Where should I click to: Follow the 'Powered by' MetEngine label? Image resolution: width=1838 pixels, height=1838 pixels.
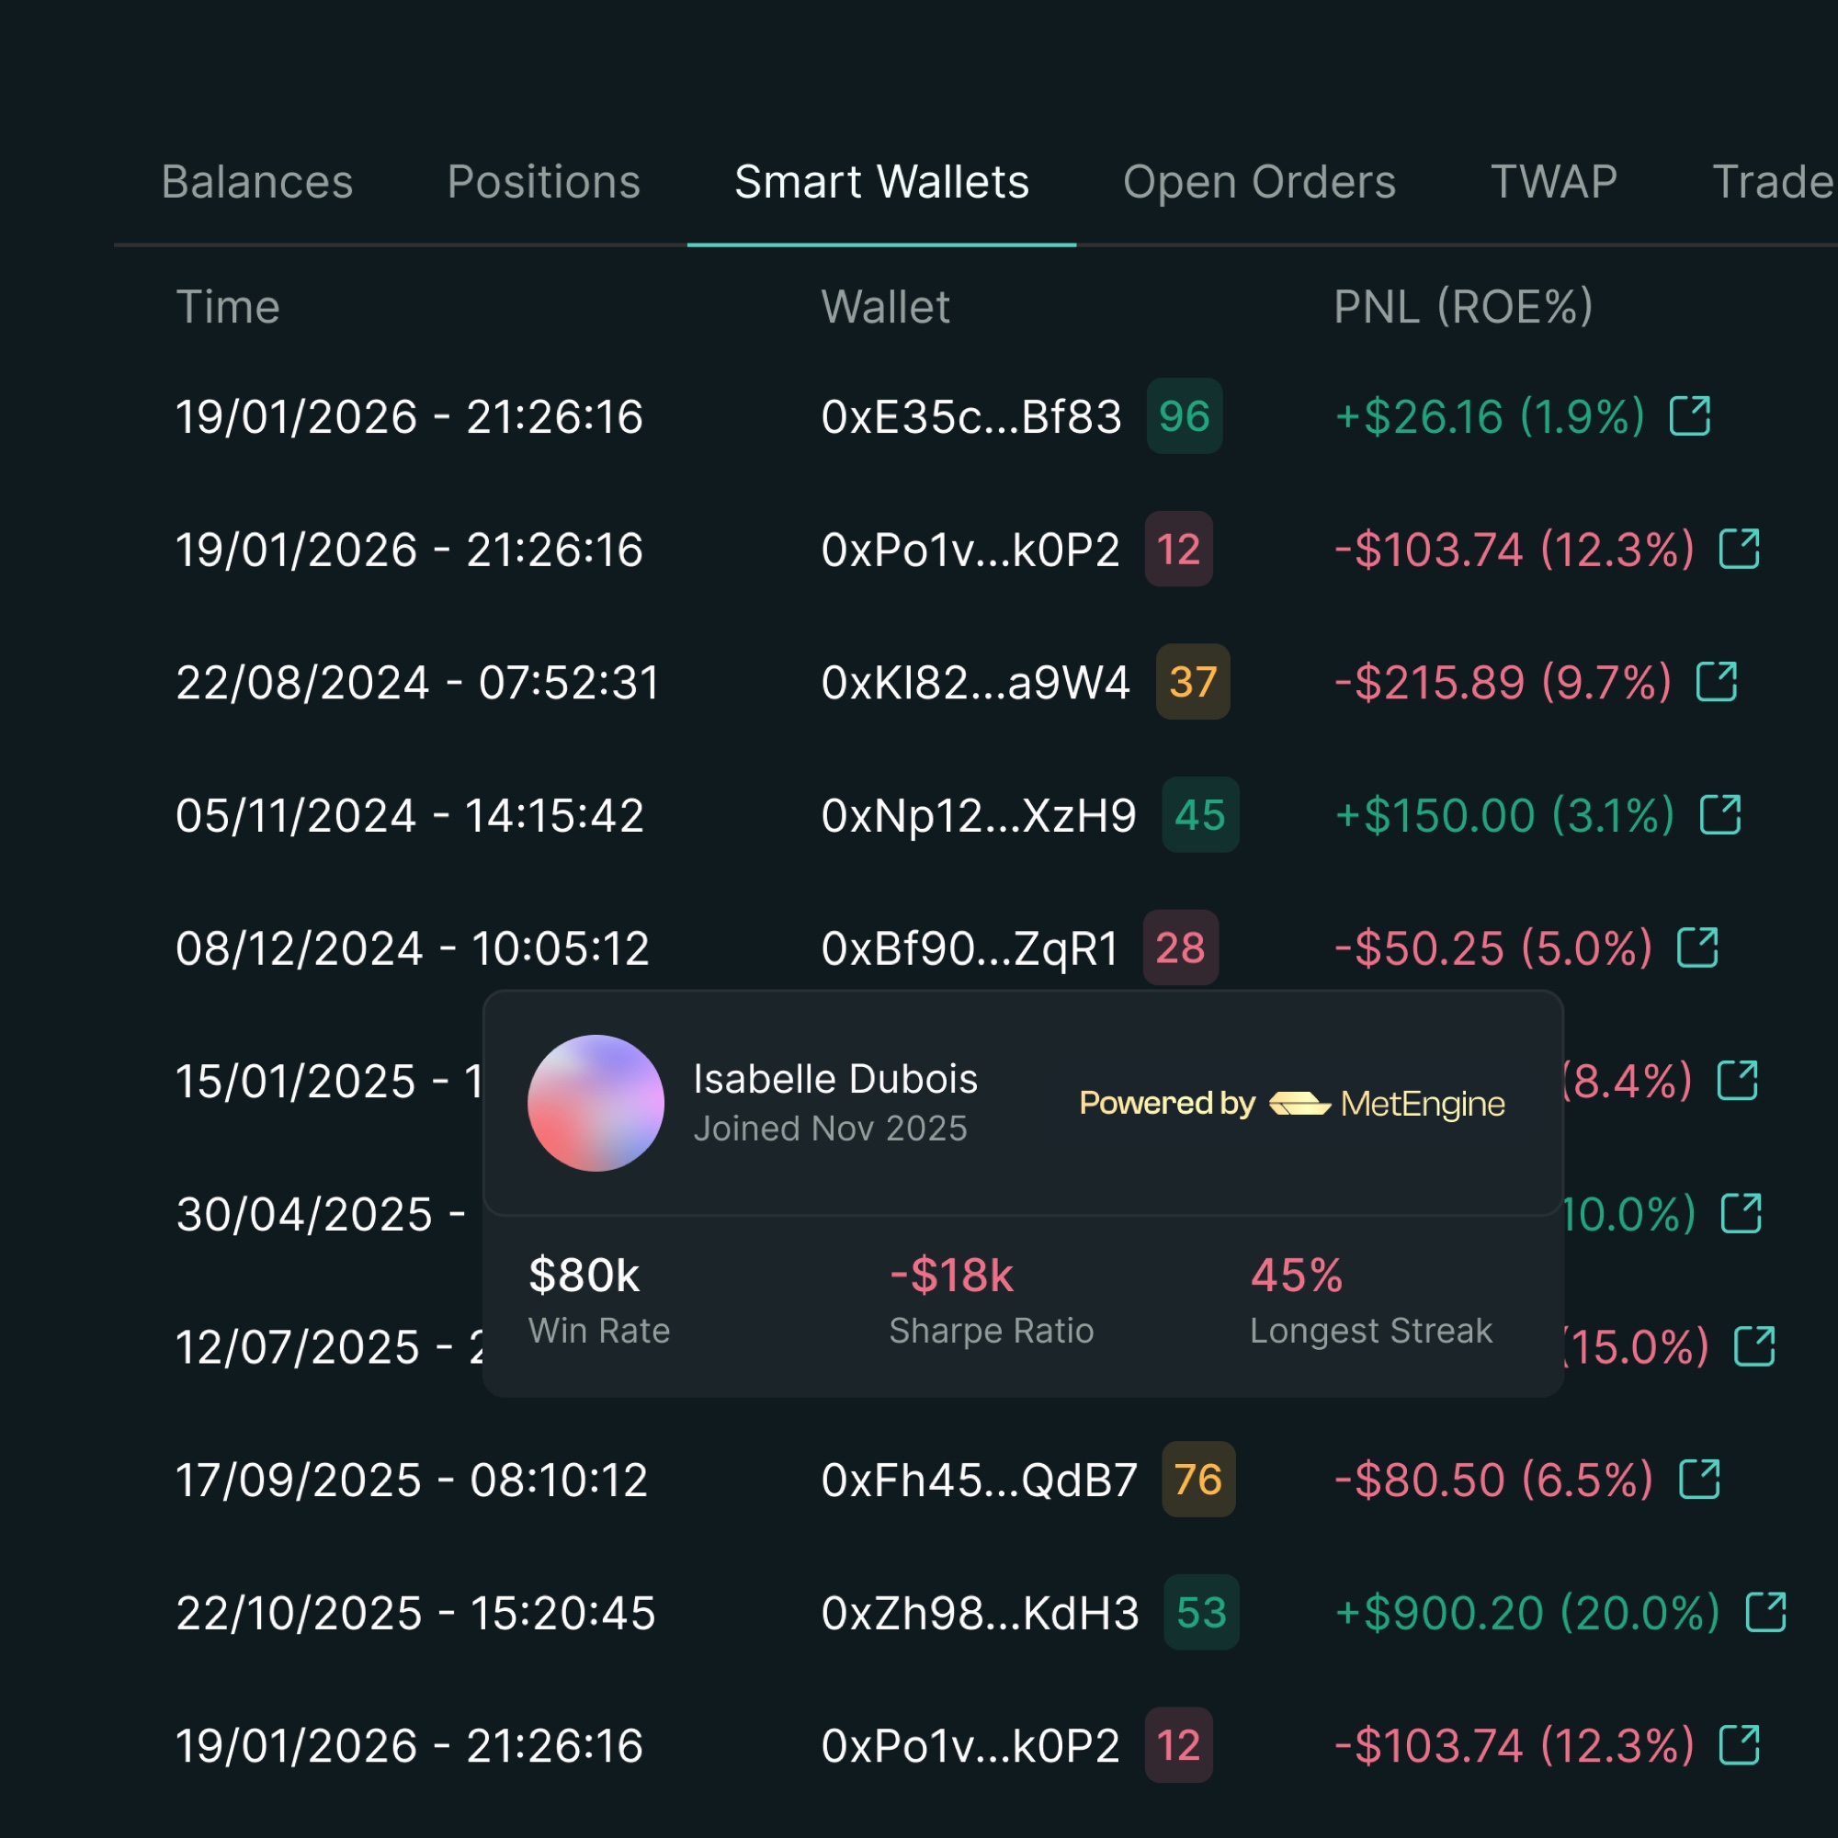point(1167,1104)
